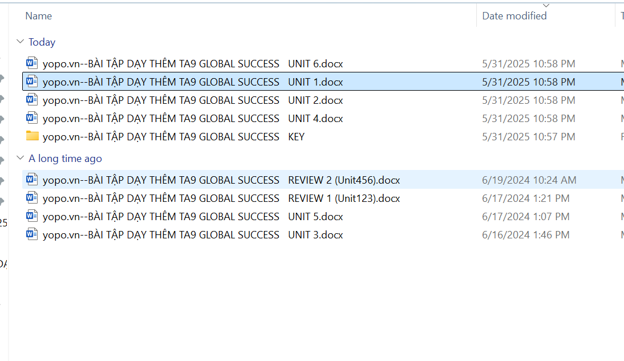Click Word icon for REVIEW 2 (Unit456).docx
Image resolution: width=624 pixels, height=361 pixels.
point(33,180)
